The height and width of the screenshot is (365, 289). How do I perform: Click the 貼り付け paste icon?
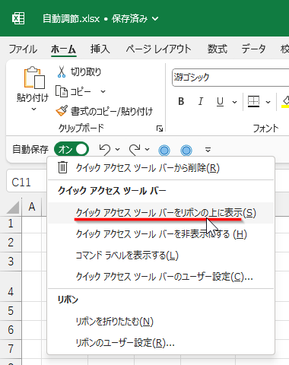point(34,78)
